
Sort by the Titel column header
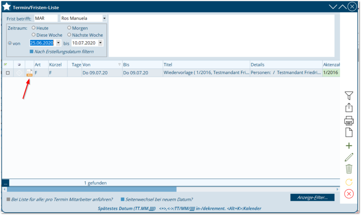206,65
